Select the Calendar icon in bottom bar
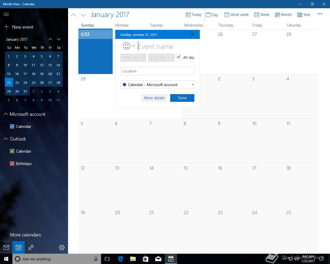This screenshot has height=264, width=330. point(19,247)
